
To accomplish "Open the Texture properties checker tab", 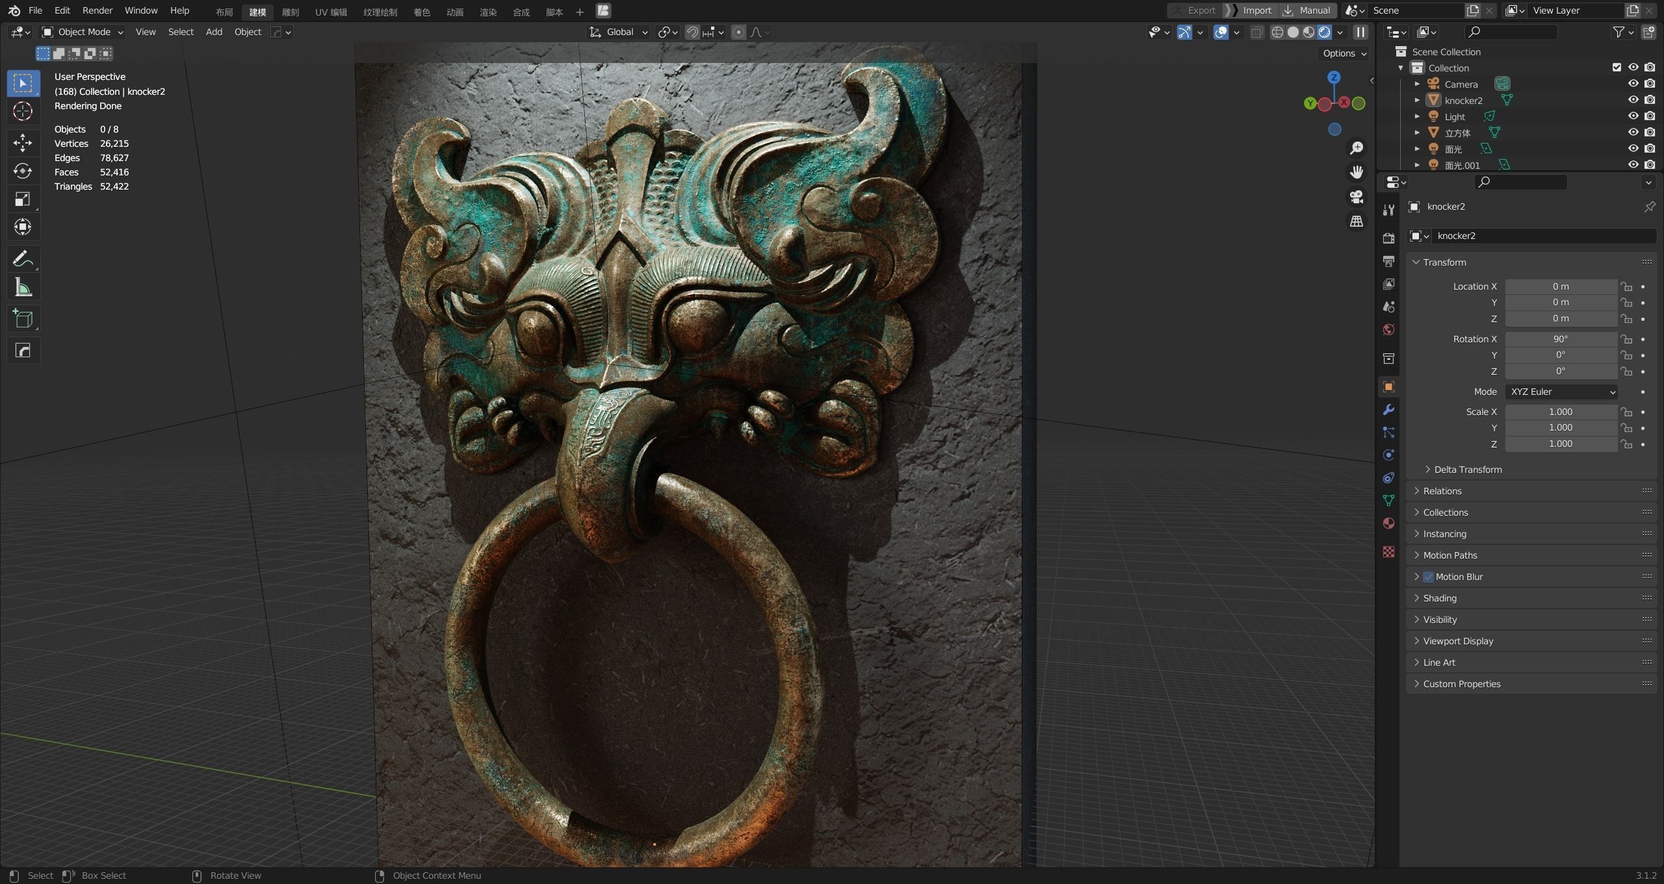I will (1388, 551).
